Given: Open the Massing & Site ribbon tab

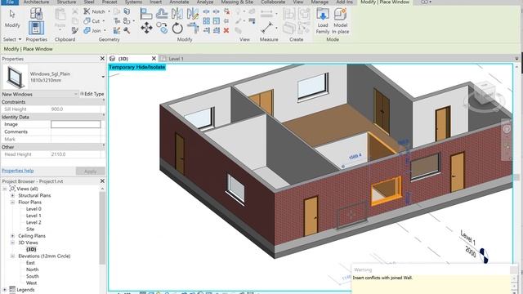Looking at the screenshot, I should [x=237, y=2].
